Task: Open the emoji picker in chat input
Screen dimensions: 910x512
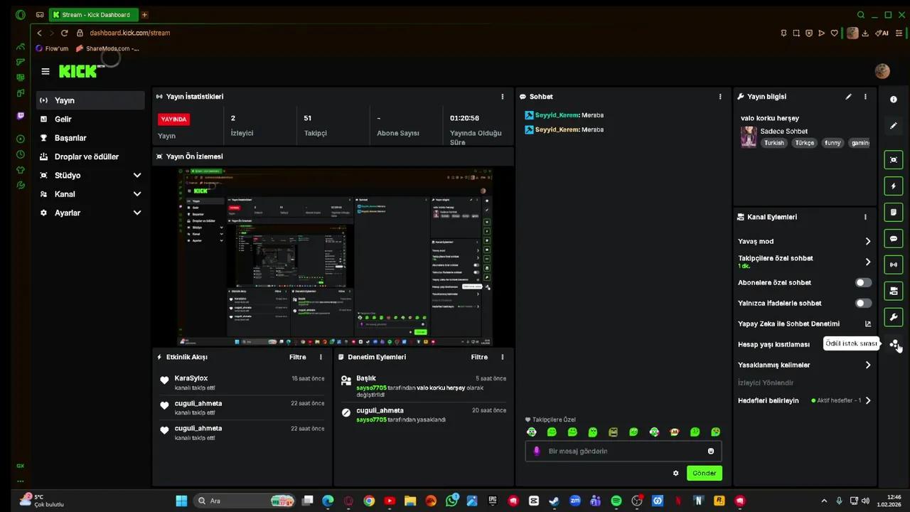Action: pos(710,451)
